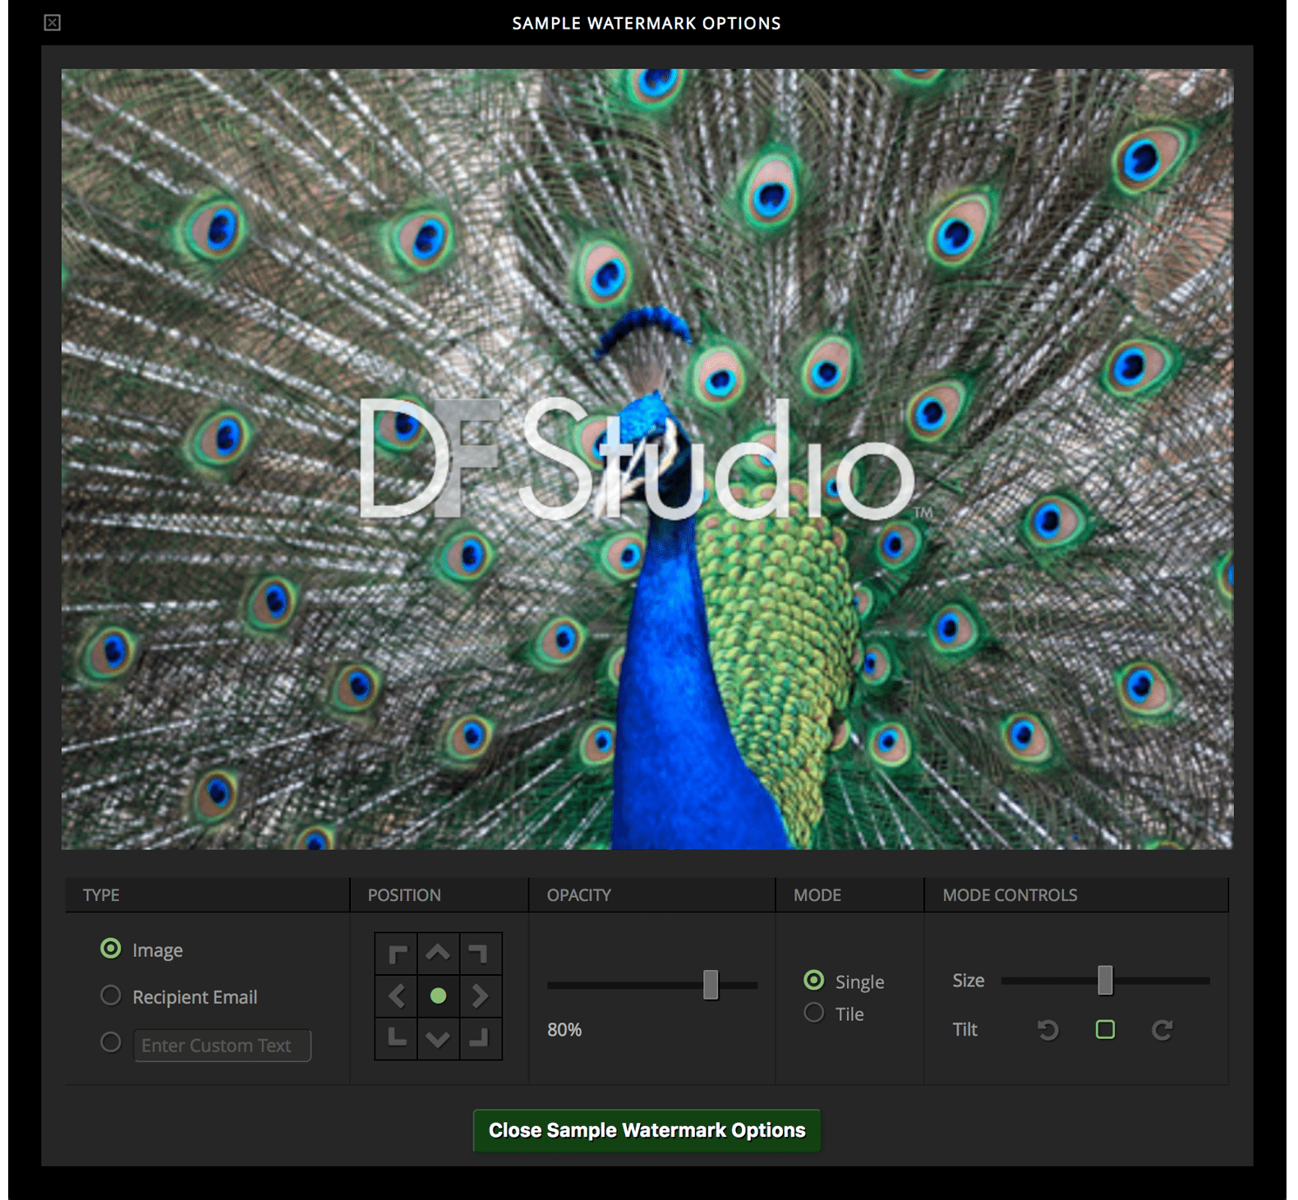Click the POSITION column header
Screen dimensions: 1298x1200
pos(404,895)
